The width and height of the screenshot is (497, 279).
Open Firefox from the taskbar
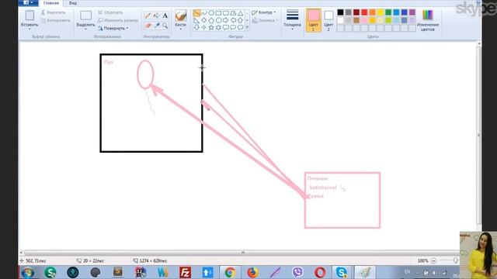tap(252, 272)
